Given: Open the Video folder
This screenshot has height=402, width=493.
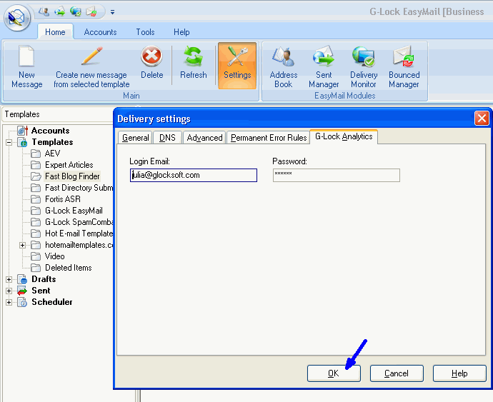Looking at the screenshot, I should click(55, 256).
